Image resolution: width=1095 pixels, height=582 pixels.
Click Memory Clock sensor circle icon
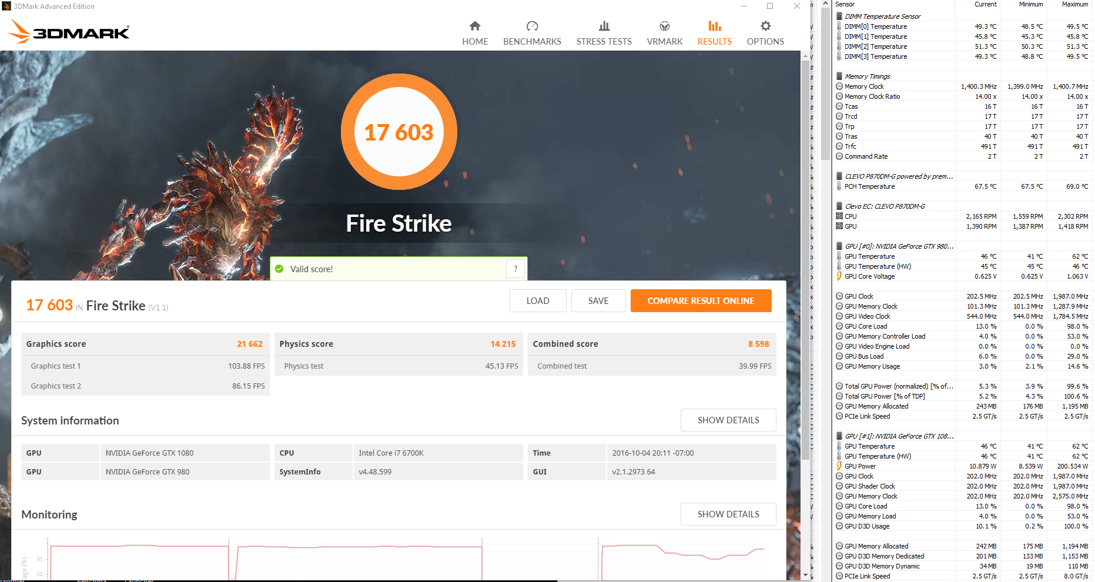pyautogui.click(x=839, y=86)
